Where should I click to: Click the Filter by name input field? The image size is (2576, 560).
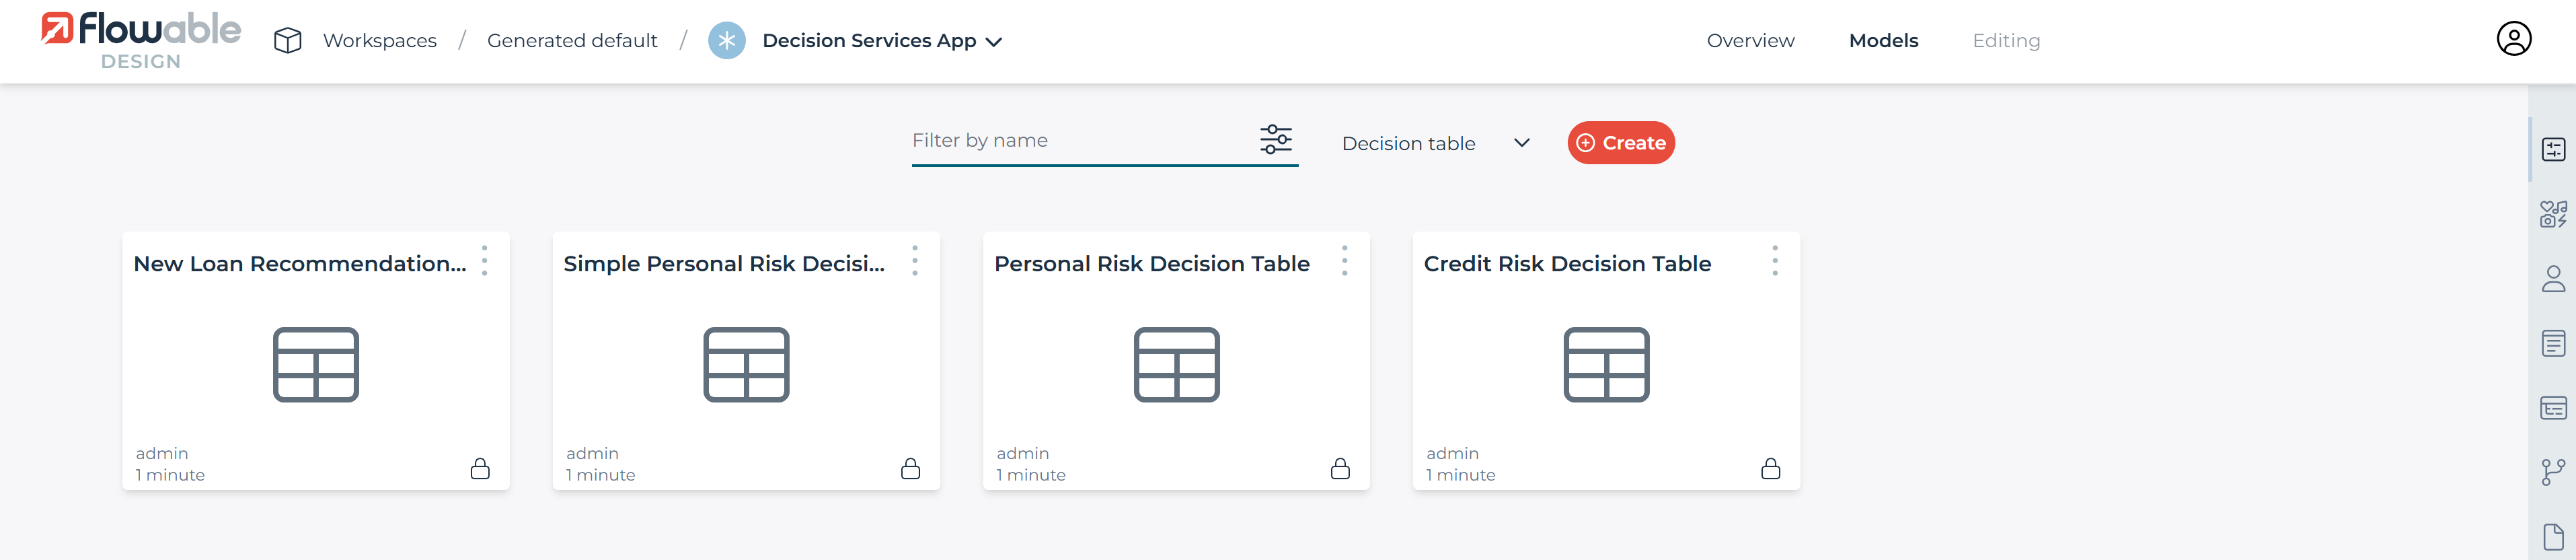[1080, 141]
